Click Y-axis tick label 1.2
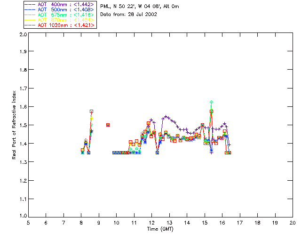This screenshot has height=241, width=301. [23, 181]
